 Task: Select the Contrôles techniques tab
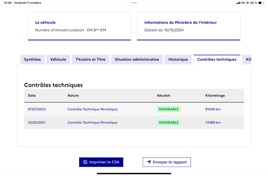tap(217, 59)
